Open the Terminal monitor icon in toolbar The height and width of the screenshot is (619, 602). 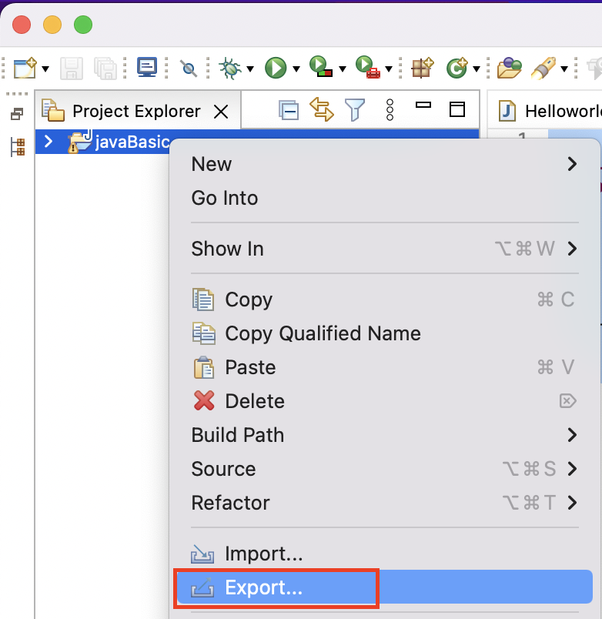click(x=147, y=67)
